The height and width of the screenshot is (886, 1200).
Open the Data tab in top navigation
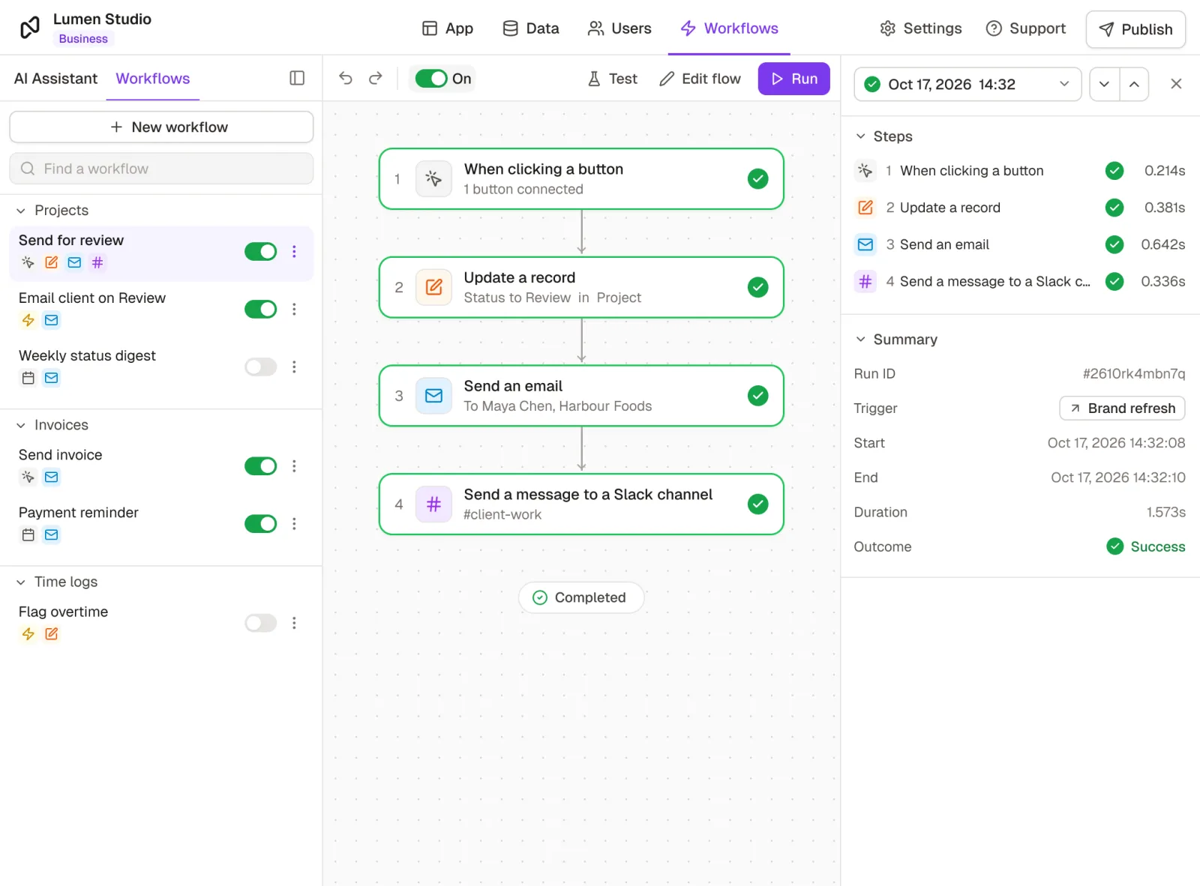(x=531, y=28)
